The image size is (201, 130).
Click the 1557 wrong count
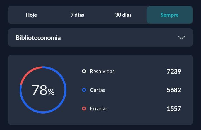point(174,108)
